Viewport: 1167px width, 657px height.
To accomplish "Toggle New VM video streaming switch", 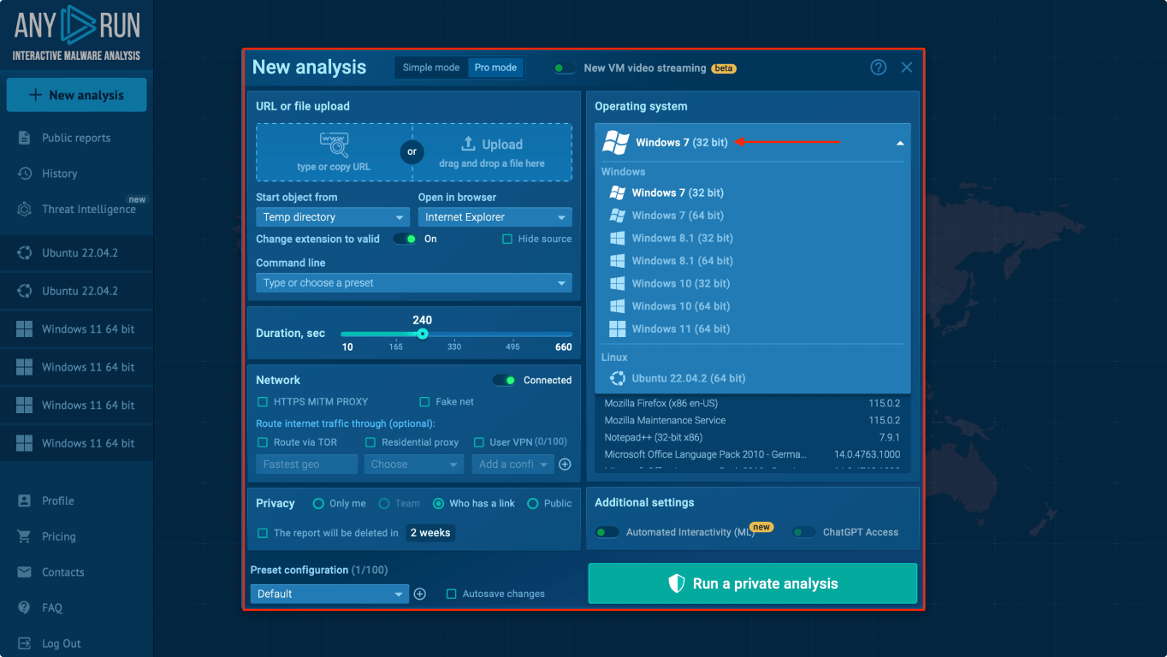I will 564,68.
